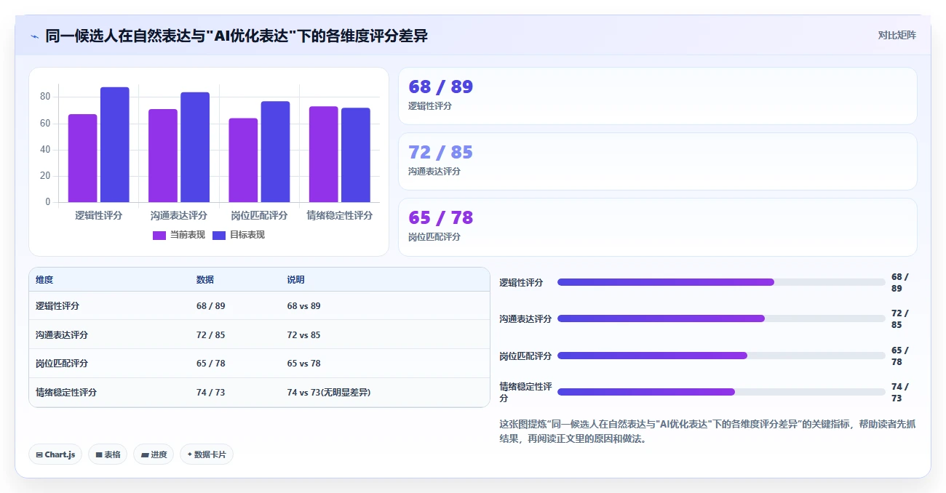946x493 pixels.
Task: Click the 65 / 78 value in the 岗位匹配评分 card
Action: coord(440,217)
